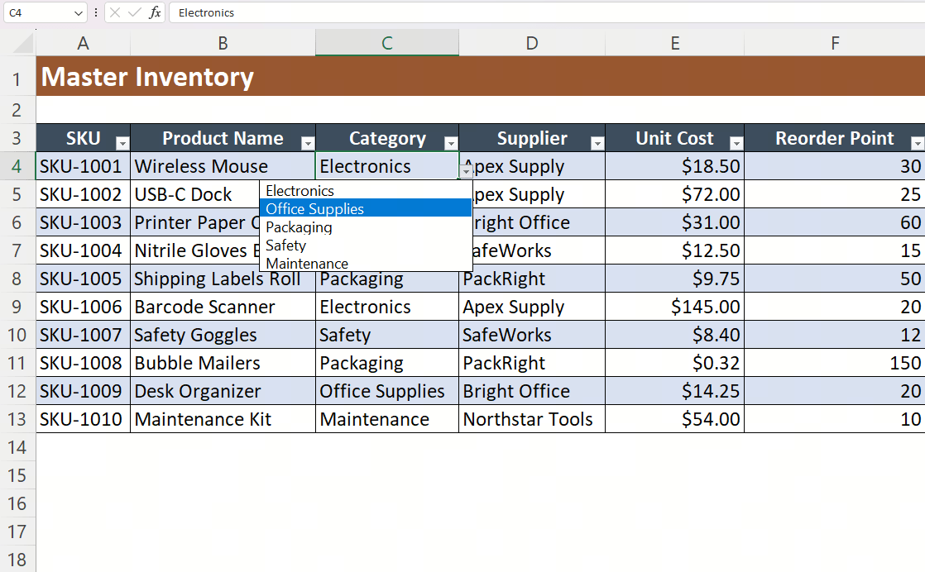Open the Insert Function fx icon
This screenshot has width=925, height=572.
tap(155, 12)
